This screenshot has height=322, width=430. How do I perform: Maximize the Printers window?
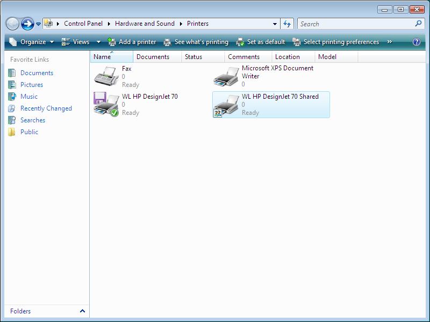click(400, 10)
